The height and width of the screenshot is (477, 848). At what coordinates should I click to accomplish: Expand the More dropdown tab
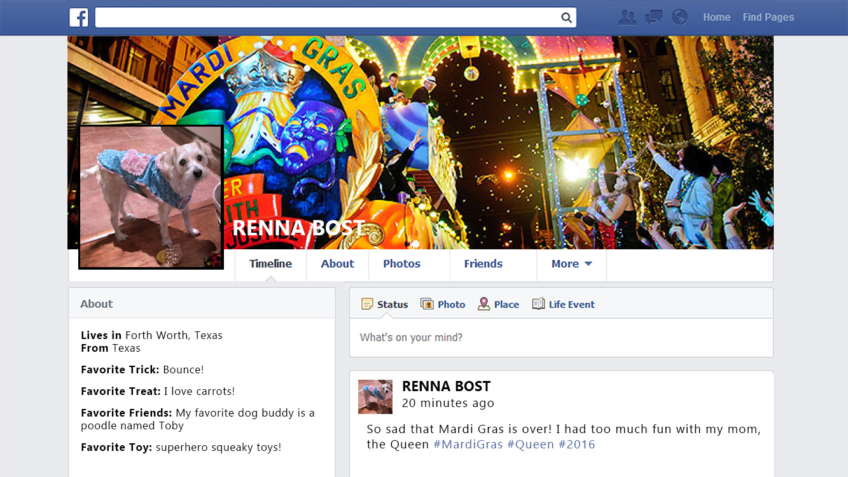point(571,264)
